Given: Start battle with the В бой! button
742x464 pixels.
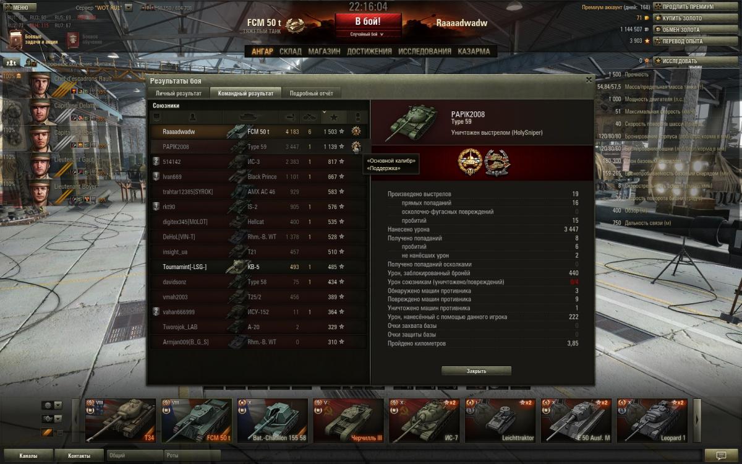Looking at the screenshot, I should [x=367, y=21].
